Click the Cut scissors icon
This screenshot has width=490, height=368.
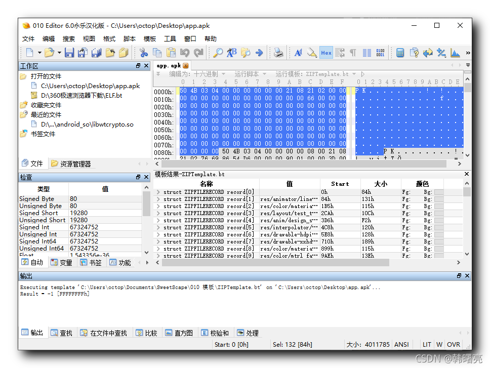click(x=143, y=53)
